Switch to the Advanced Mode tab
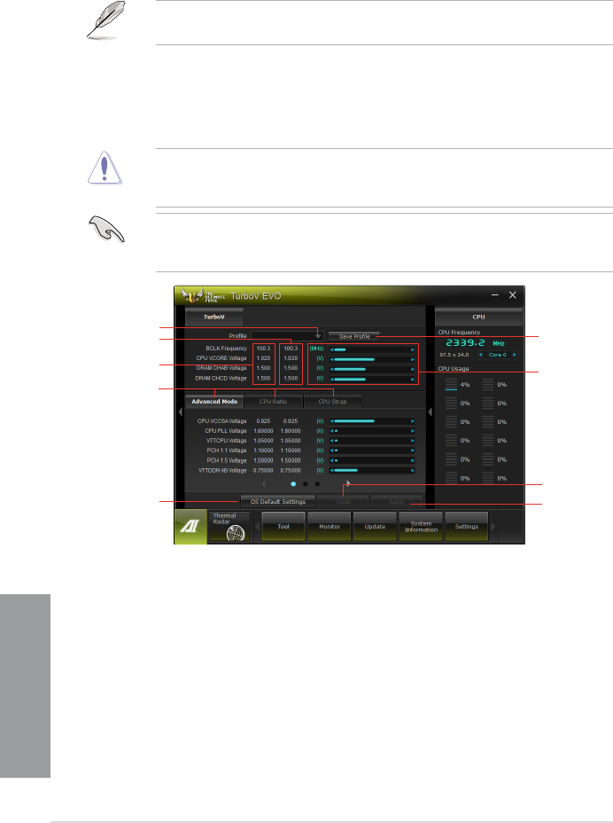Image resolution: width=613 pixels, height=823 pixels. pyautogui.click(x=214, y=402)
